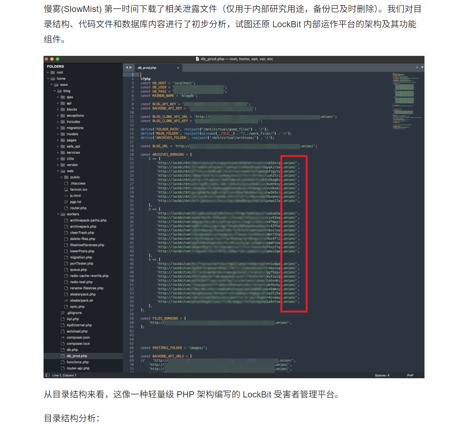
Task: Expand the root folder
Action: point(48,73)
